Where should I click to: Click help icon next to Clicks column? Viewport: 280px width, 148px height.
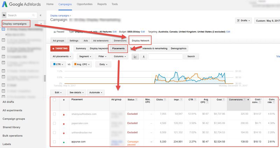point(165,100)
